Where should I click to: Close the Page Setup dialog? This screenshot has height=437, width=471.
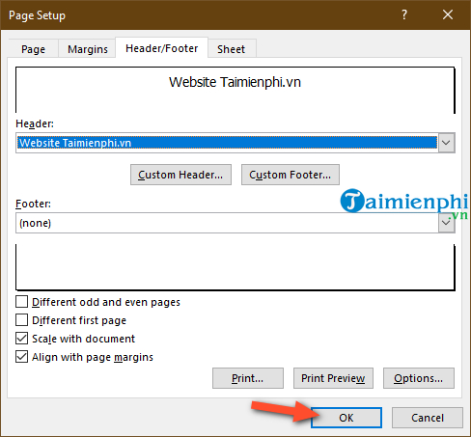click(448, 14)
